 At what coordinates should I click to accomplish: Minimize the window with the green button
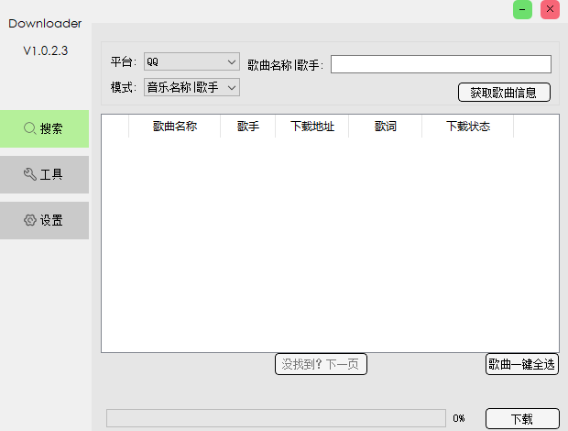[x=522, y=9]
